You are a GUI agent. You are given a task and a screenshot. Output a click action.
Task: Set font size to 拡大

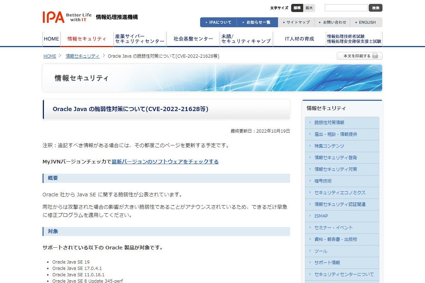[x=309, y=8]
